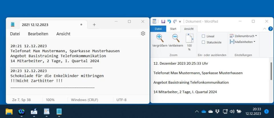Viewport: 274px width, 118px height.
Task: Reset zoom with the 100 % page icon
Action: tap(189, 38)
